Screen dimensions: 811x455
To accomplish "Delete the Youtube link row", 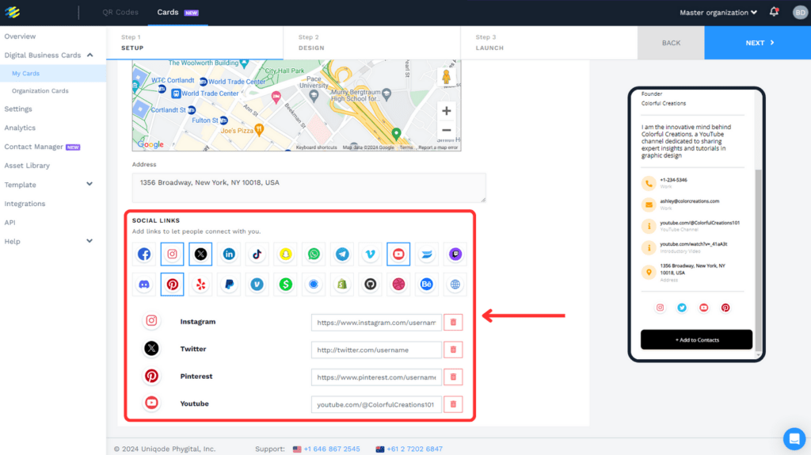I will pyautogui.click(x=453, y=404).
